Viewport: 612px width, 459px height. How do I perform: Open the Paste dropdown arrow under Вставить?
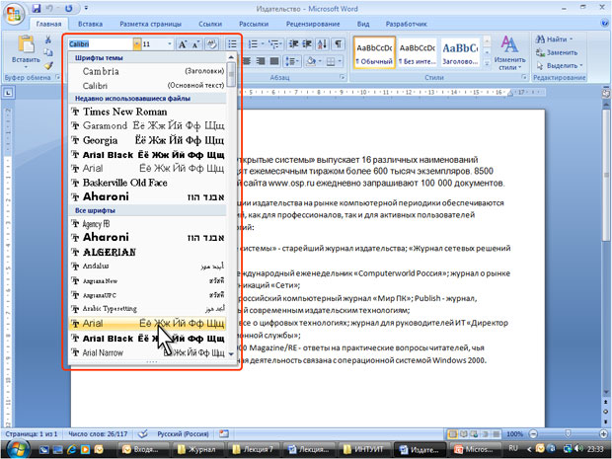pyautogui.click(x=26, y=67)
